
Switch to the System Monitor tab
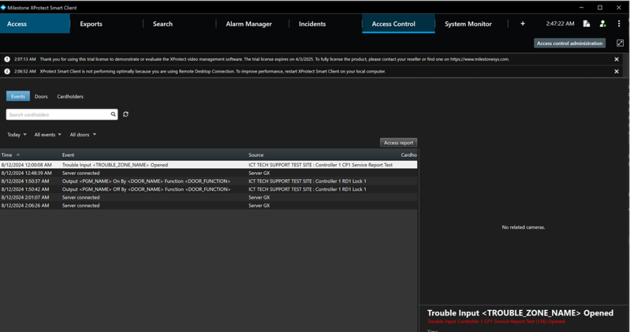coord(468,24)
